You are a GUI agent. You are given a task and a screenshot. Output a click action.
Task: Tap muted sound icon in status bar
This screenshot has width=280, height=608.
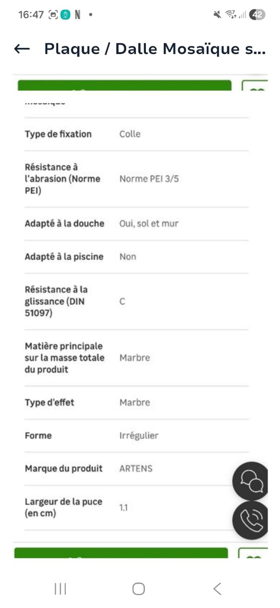[217, 15]
